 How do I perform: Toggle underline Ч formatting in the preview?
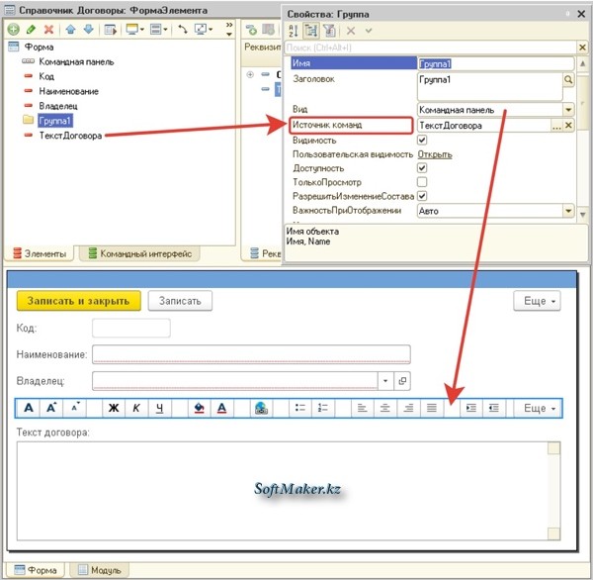click(x=159, y=408)
